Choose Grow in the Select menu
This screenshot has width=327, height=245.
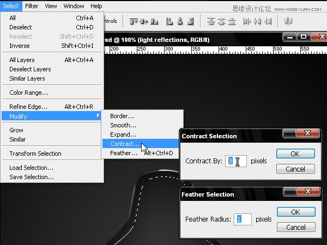coord(52,130)
